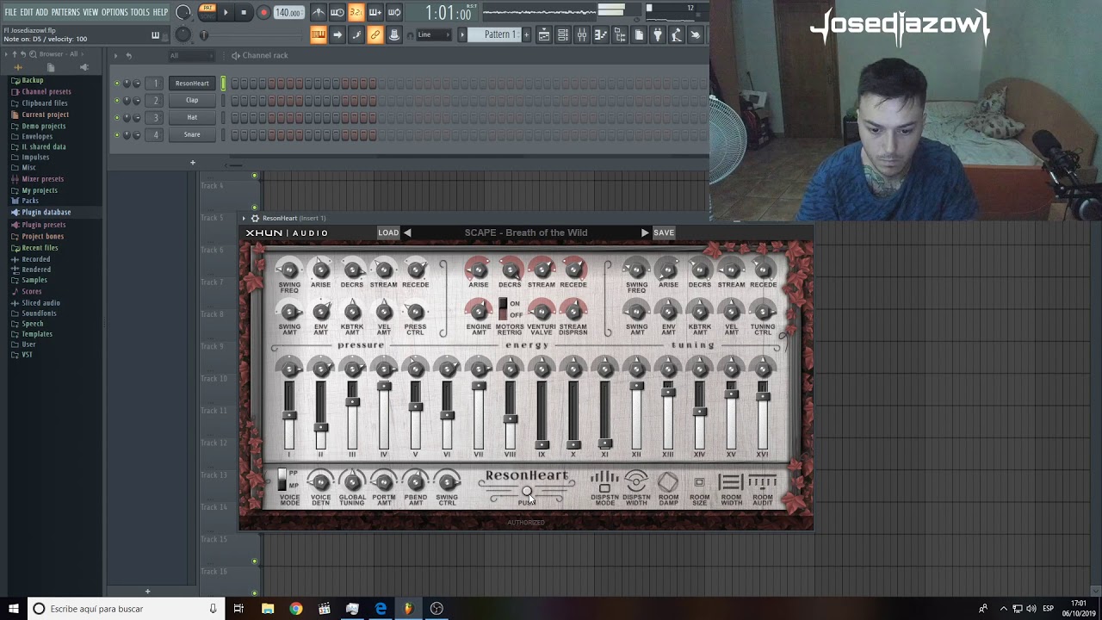This screenshot has width=1102, height=620.
Task: Open Windows Start menu
Action: 13,609
